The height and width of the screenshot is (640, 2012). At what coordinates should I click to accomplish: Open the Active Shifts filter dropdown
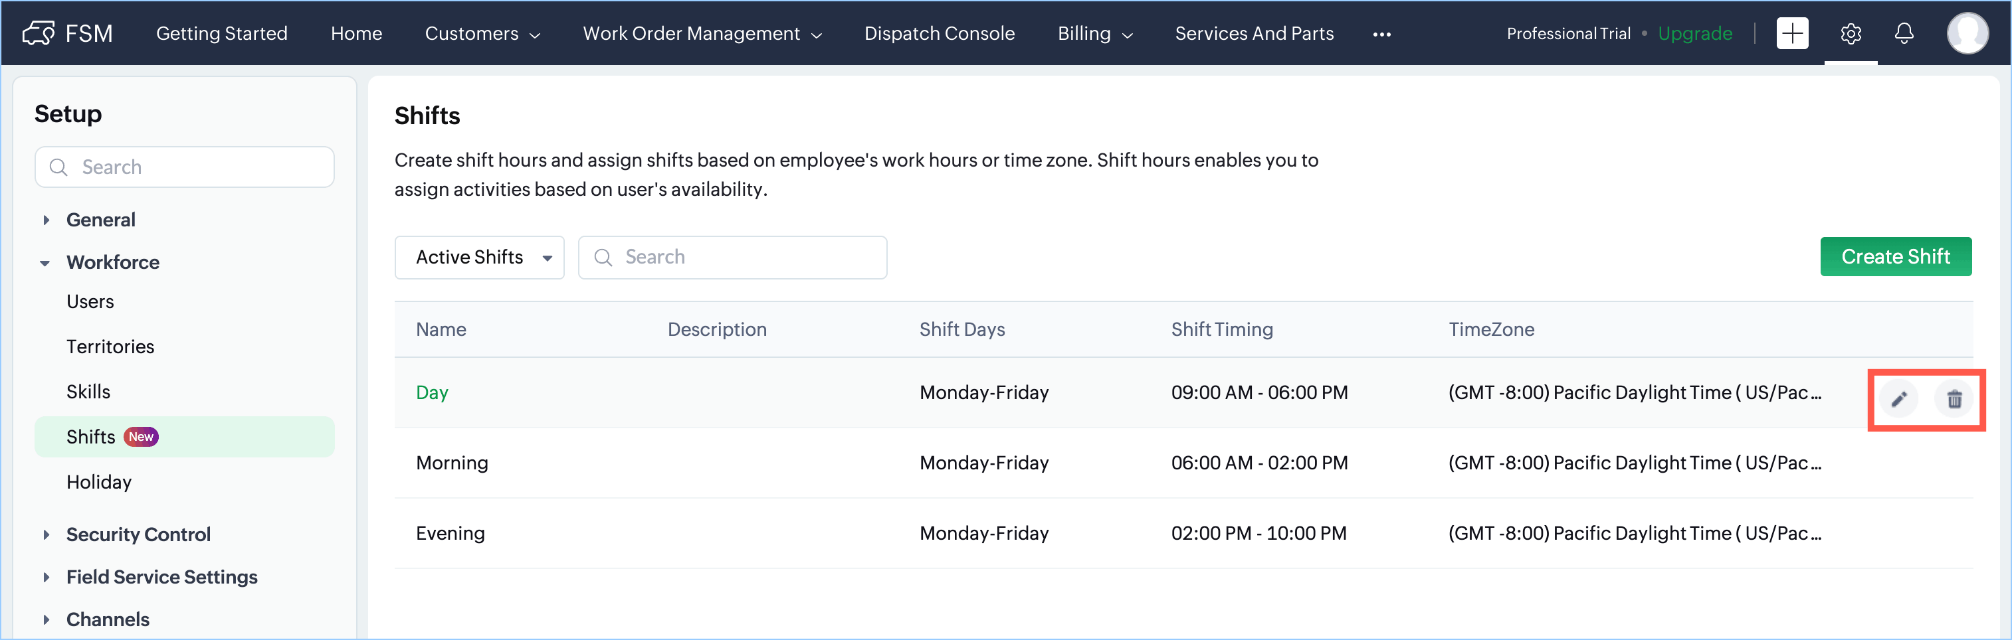(480, 258)
